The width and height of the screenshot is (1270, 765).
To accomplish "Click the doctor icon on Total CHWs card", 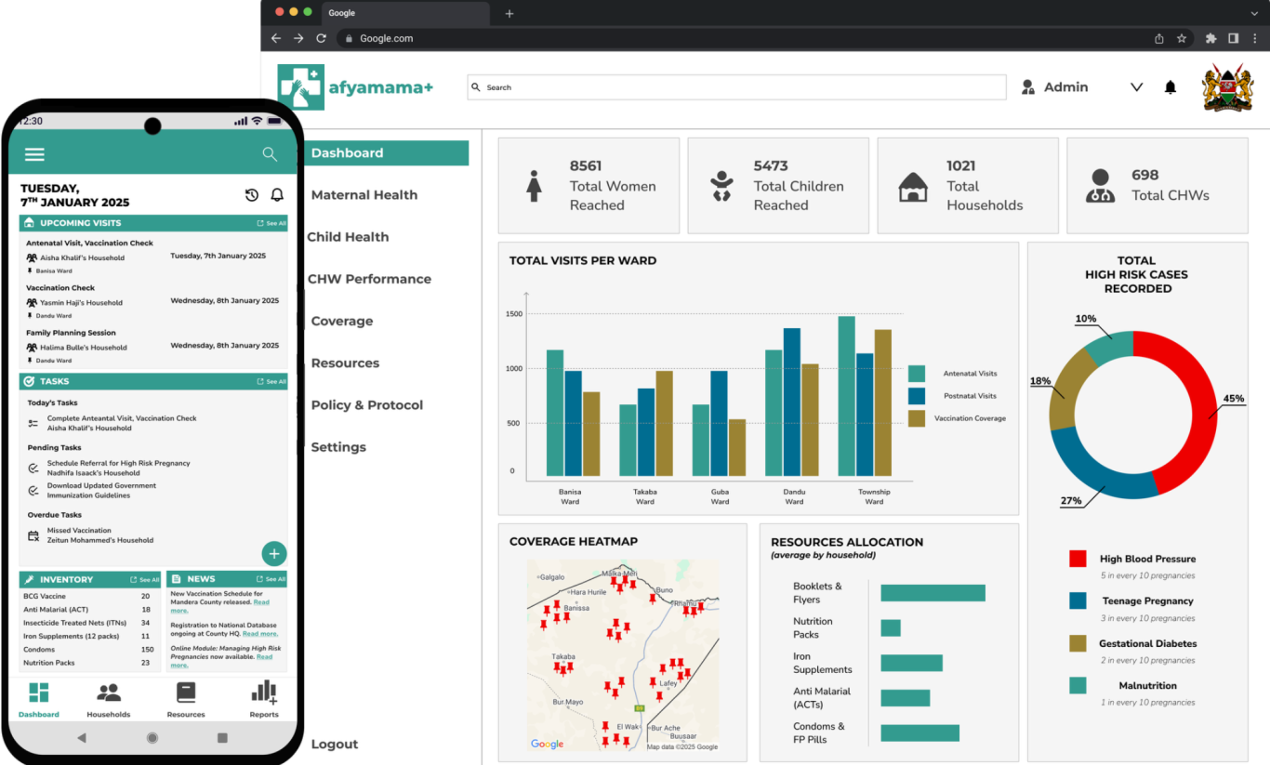I will click(x=1100, y=186).
